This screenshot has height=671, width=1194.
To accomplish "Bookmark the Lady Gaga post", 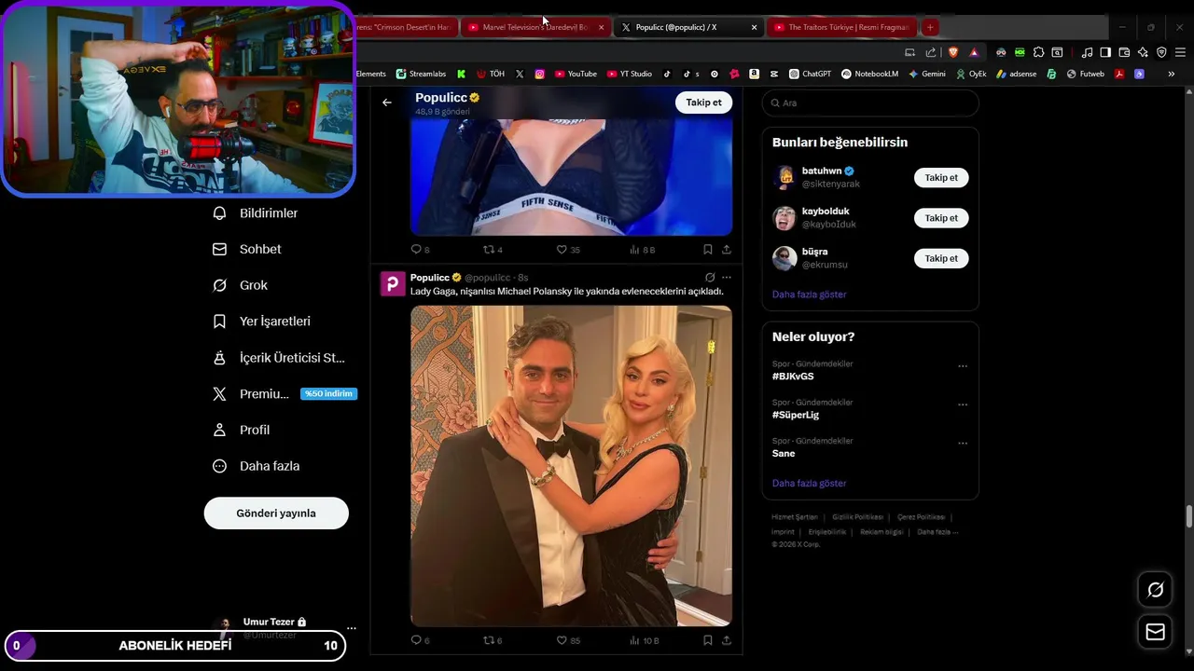I will (x=708, y=640).
